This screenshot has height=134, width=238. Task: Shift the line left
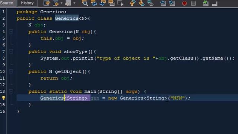tap(163, 3)
